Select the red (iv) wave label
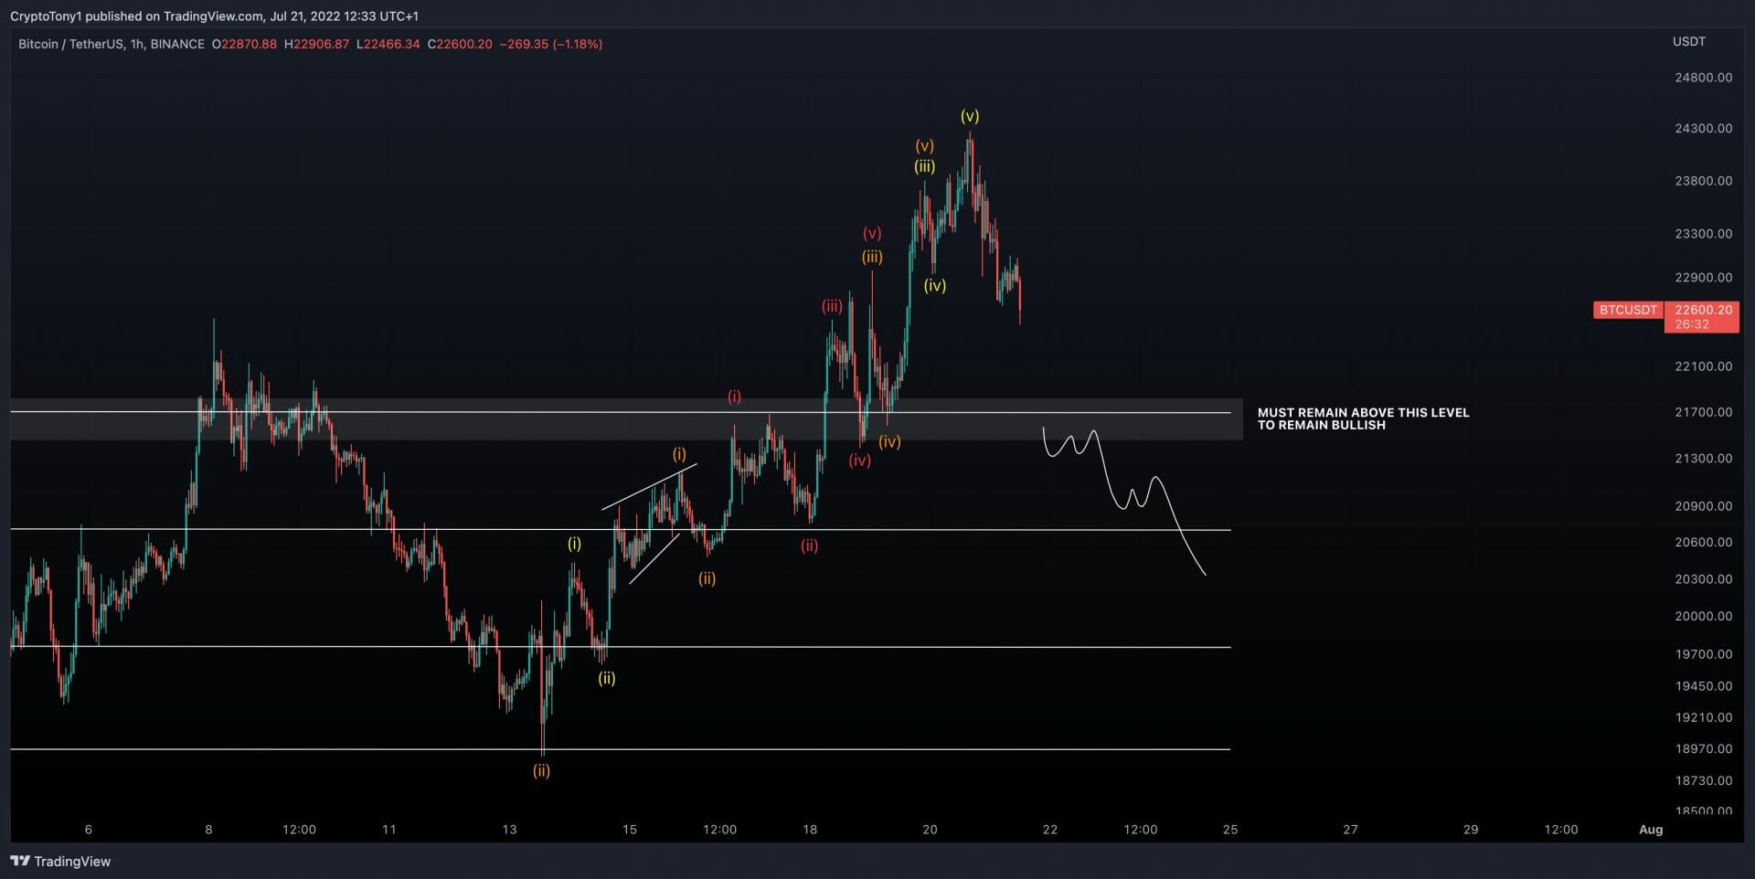This screenshot has height=879, width=1755. click(859, 461)
